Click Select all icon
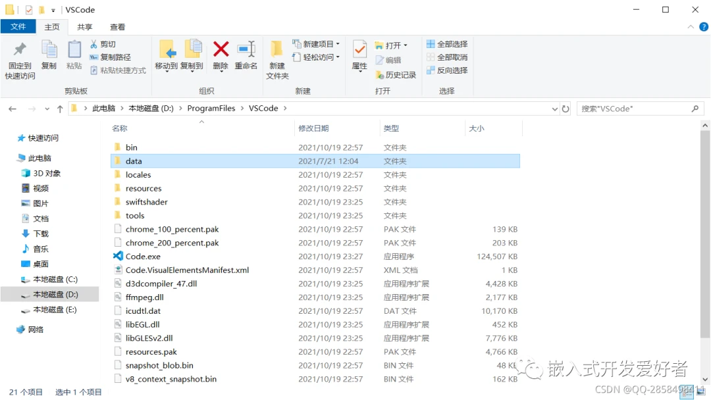Screen dimensions: 711x400 [431, 44]
